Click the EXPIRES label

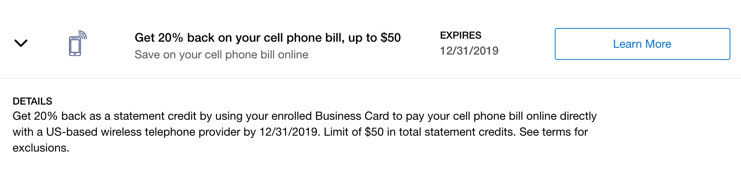tap(461, 35)
